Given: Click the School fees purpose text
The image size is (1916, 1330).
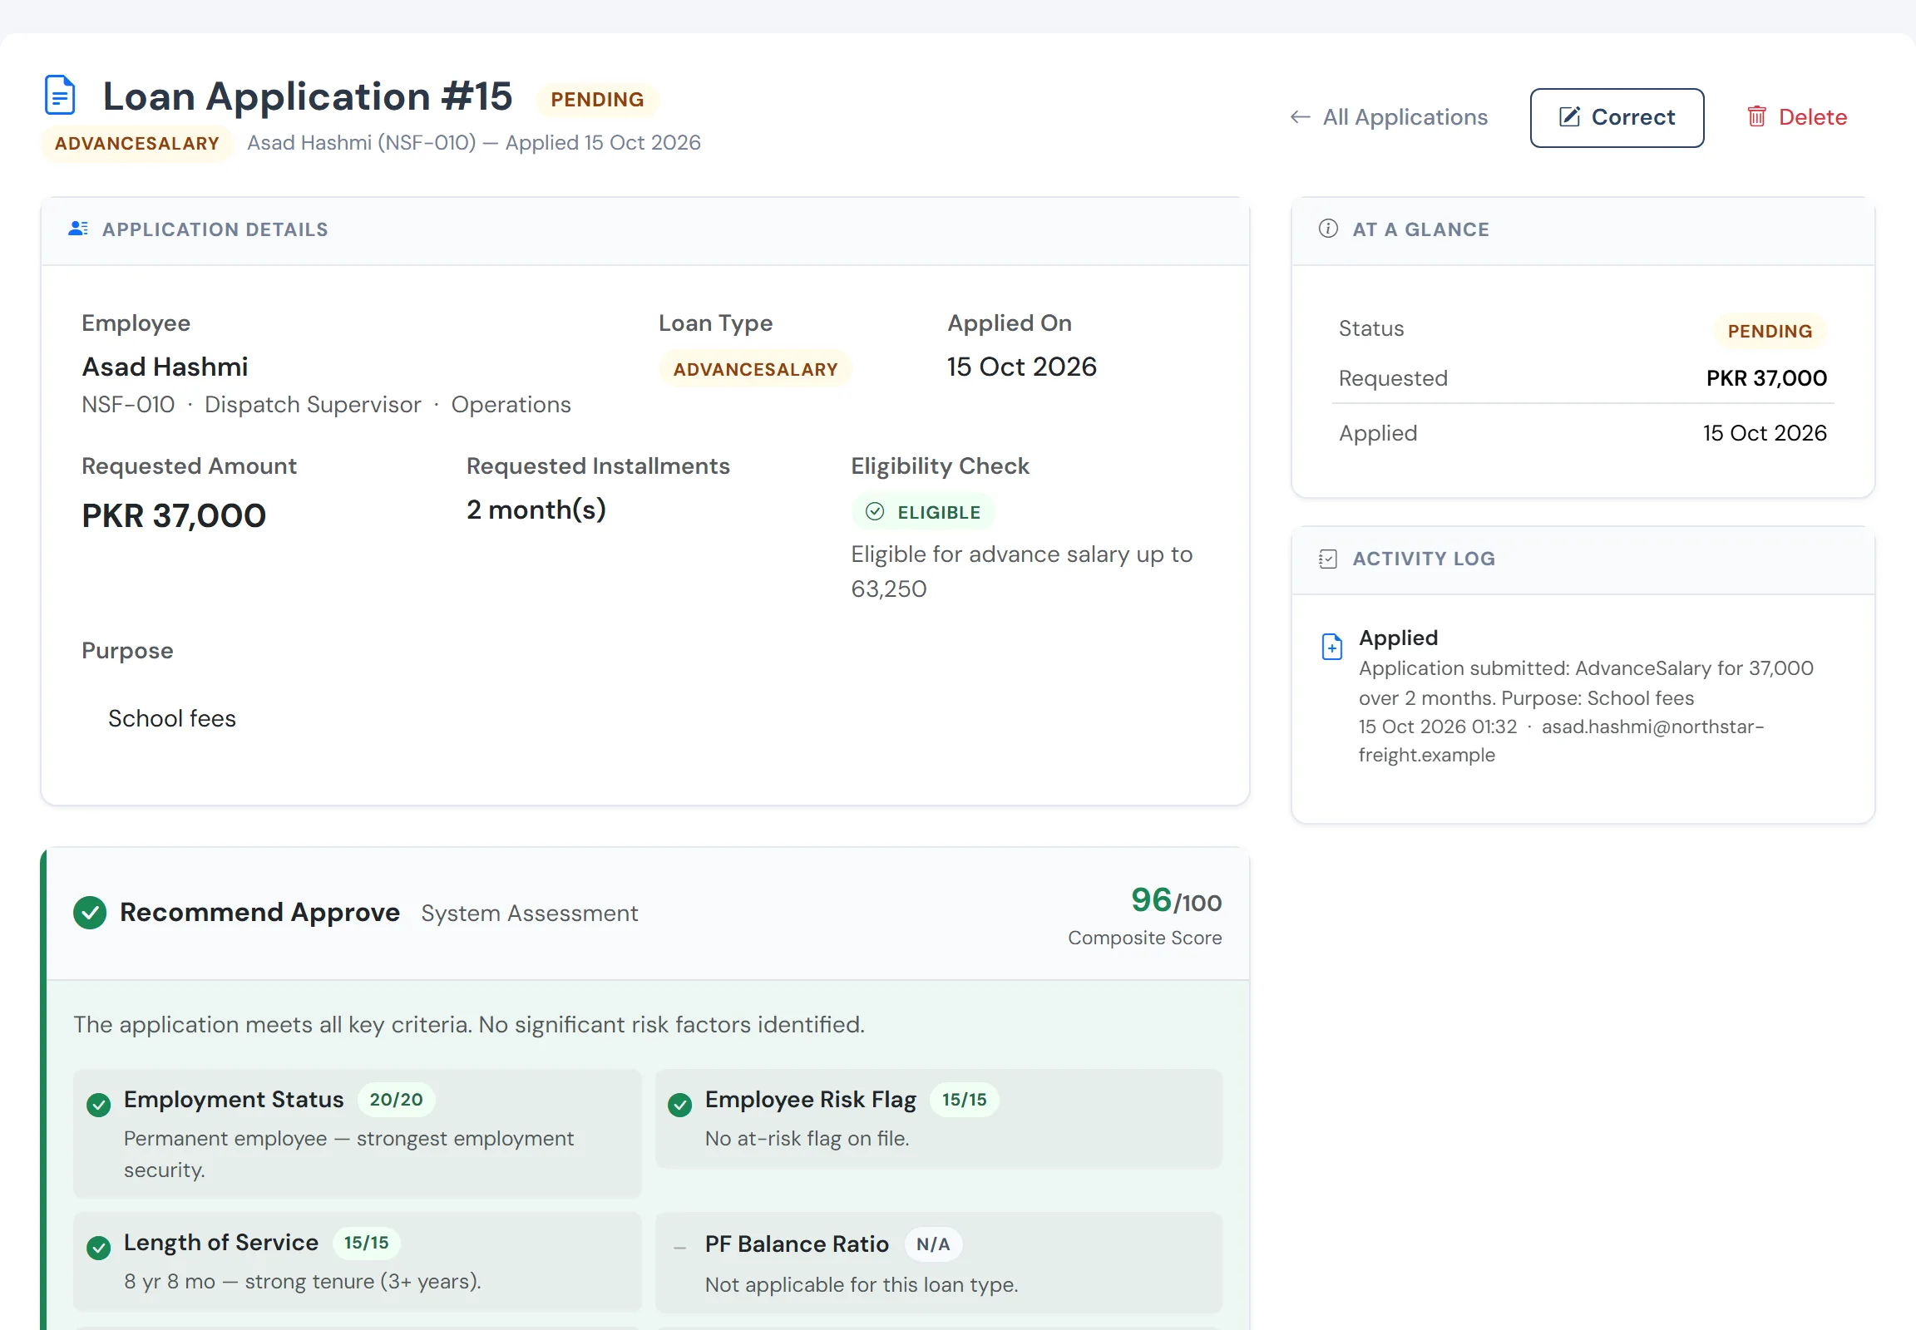Looking at the screenshot, I should (x=173, y=718).
